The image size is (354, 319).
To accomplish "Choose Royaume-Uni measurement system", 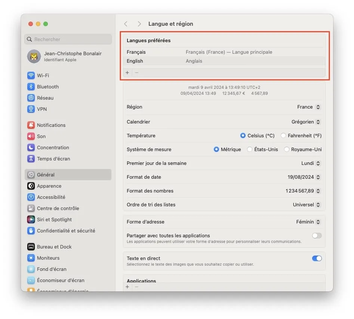I will tap(286, 149).
